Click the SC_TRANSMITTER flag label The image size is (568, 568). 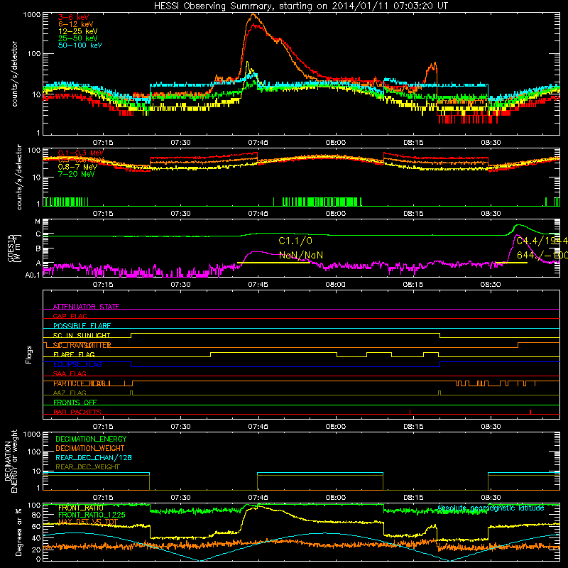(x=82, y=345)
